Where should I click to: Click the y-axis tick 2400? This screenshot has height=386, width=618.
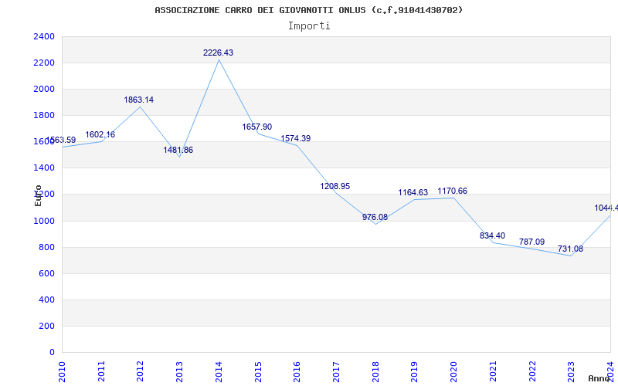pos(44,36)
